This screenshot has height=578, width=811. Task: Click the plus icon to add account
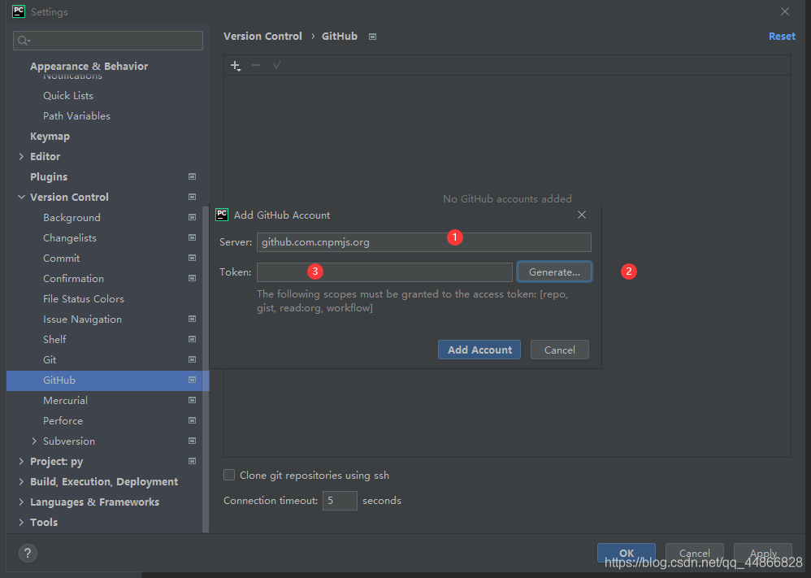(x=236, y=65)
